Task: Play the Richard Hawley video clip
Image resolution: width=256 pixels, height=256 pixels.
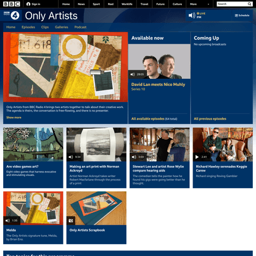Action: (x=197, y=157)
